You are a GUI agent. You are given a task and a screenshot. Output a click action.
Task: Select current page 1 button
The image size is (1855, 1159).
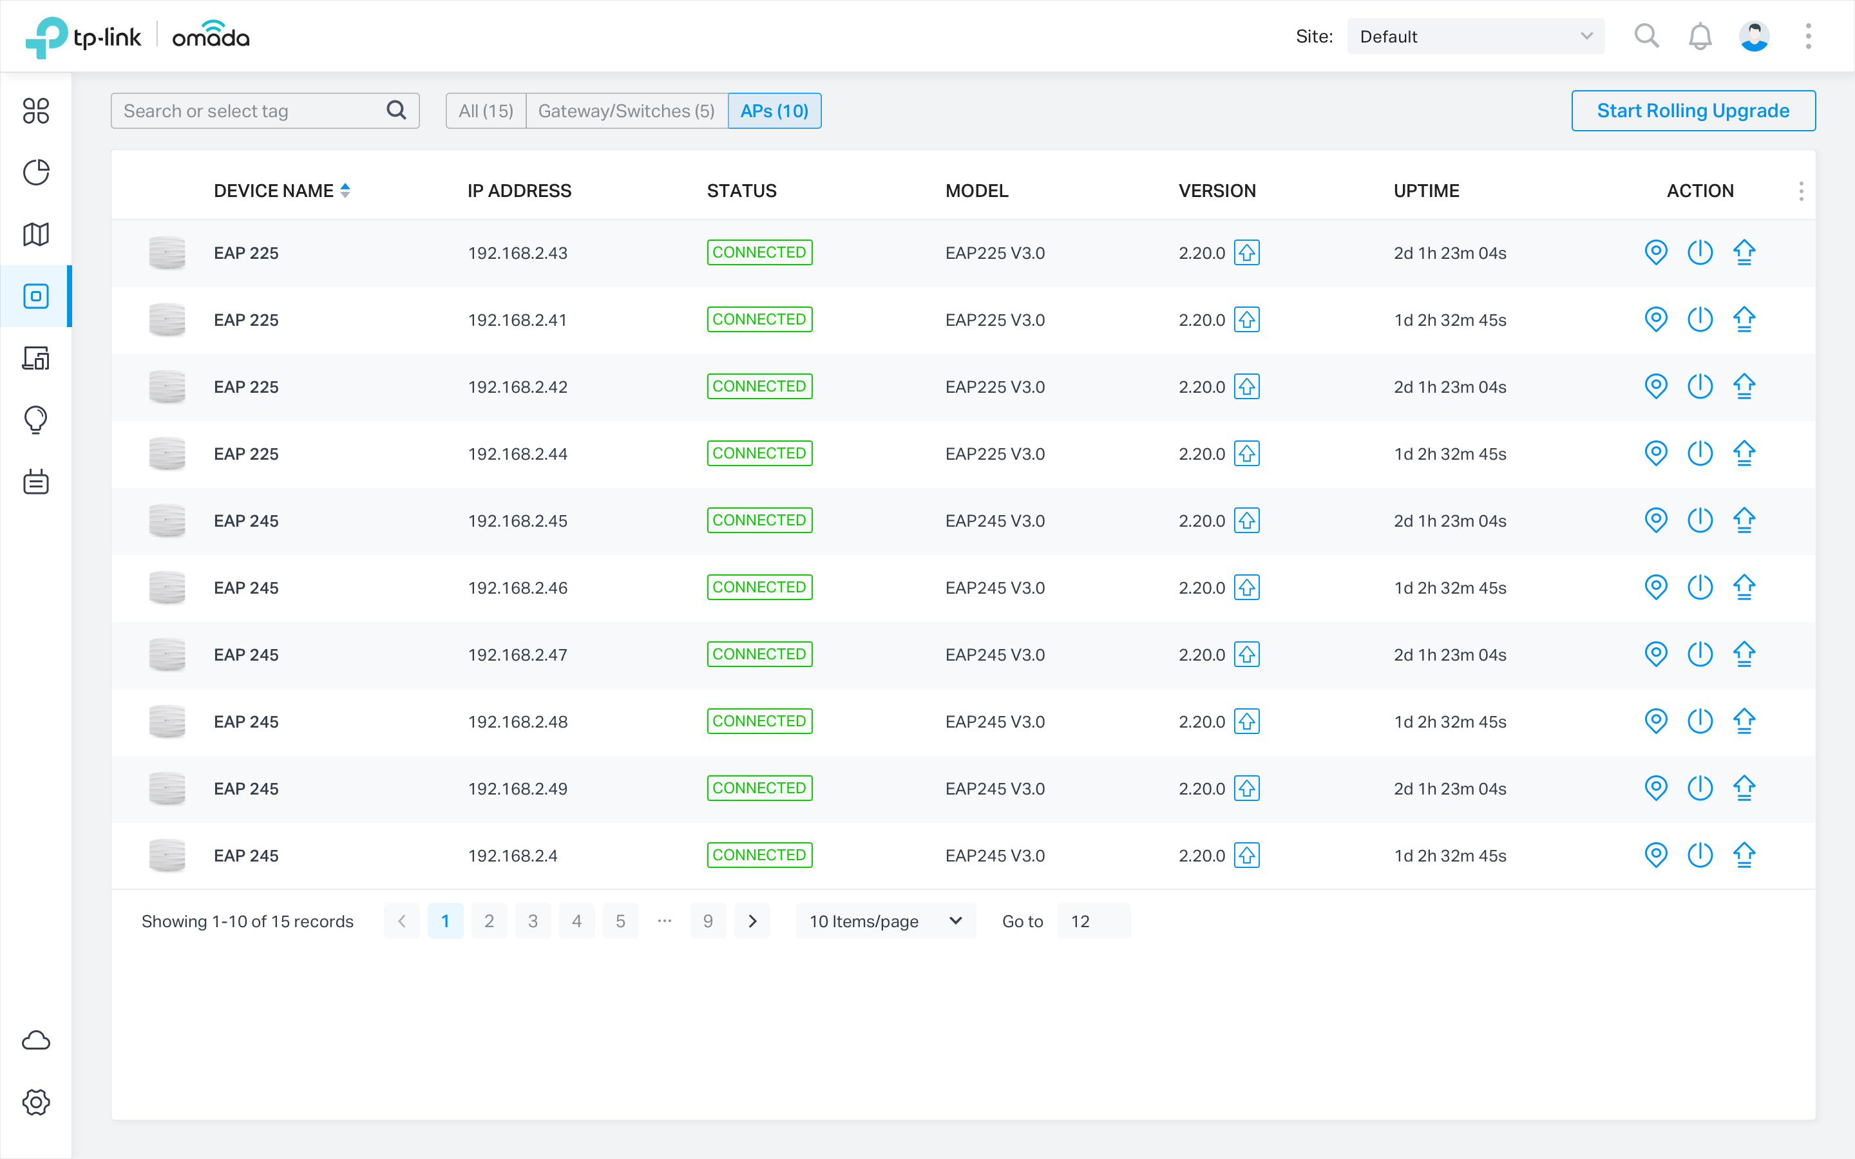(445, 921)
